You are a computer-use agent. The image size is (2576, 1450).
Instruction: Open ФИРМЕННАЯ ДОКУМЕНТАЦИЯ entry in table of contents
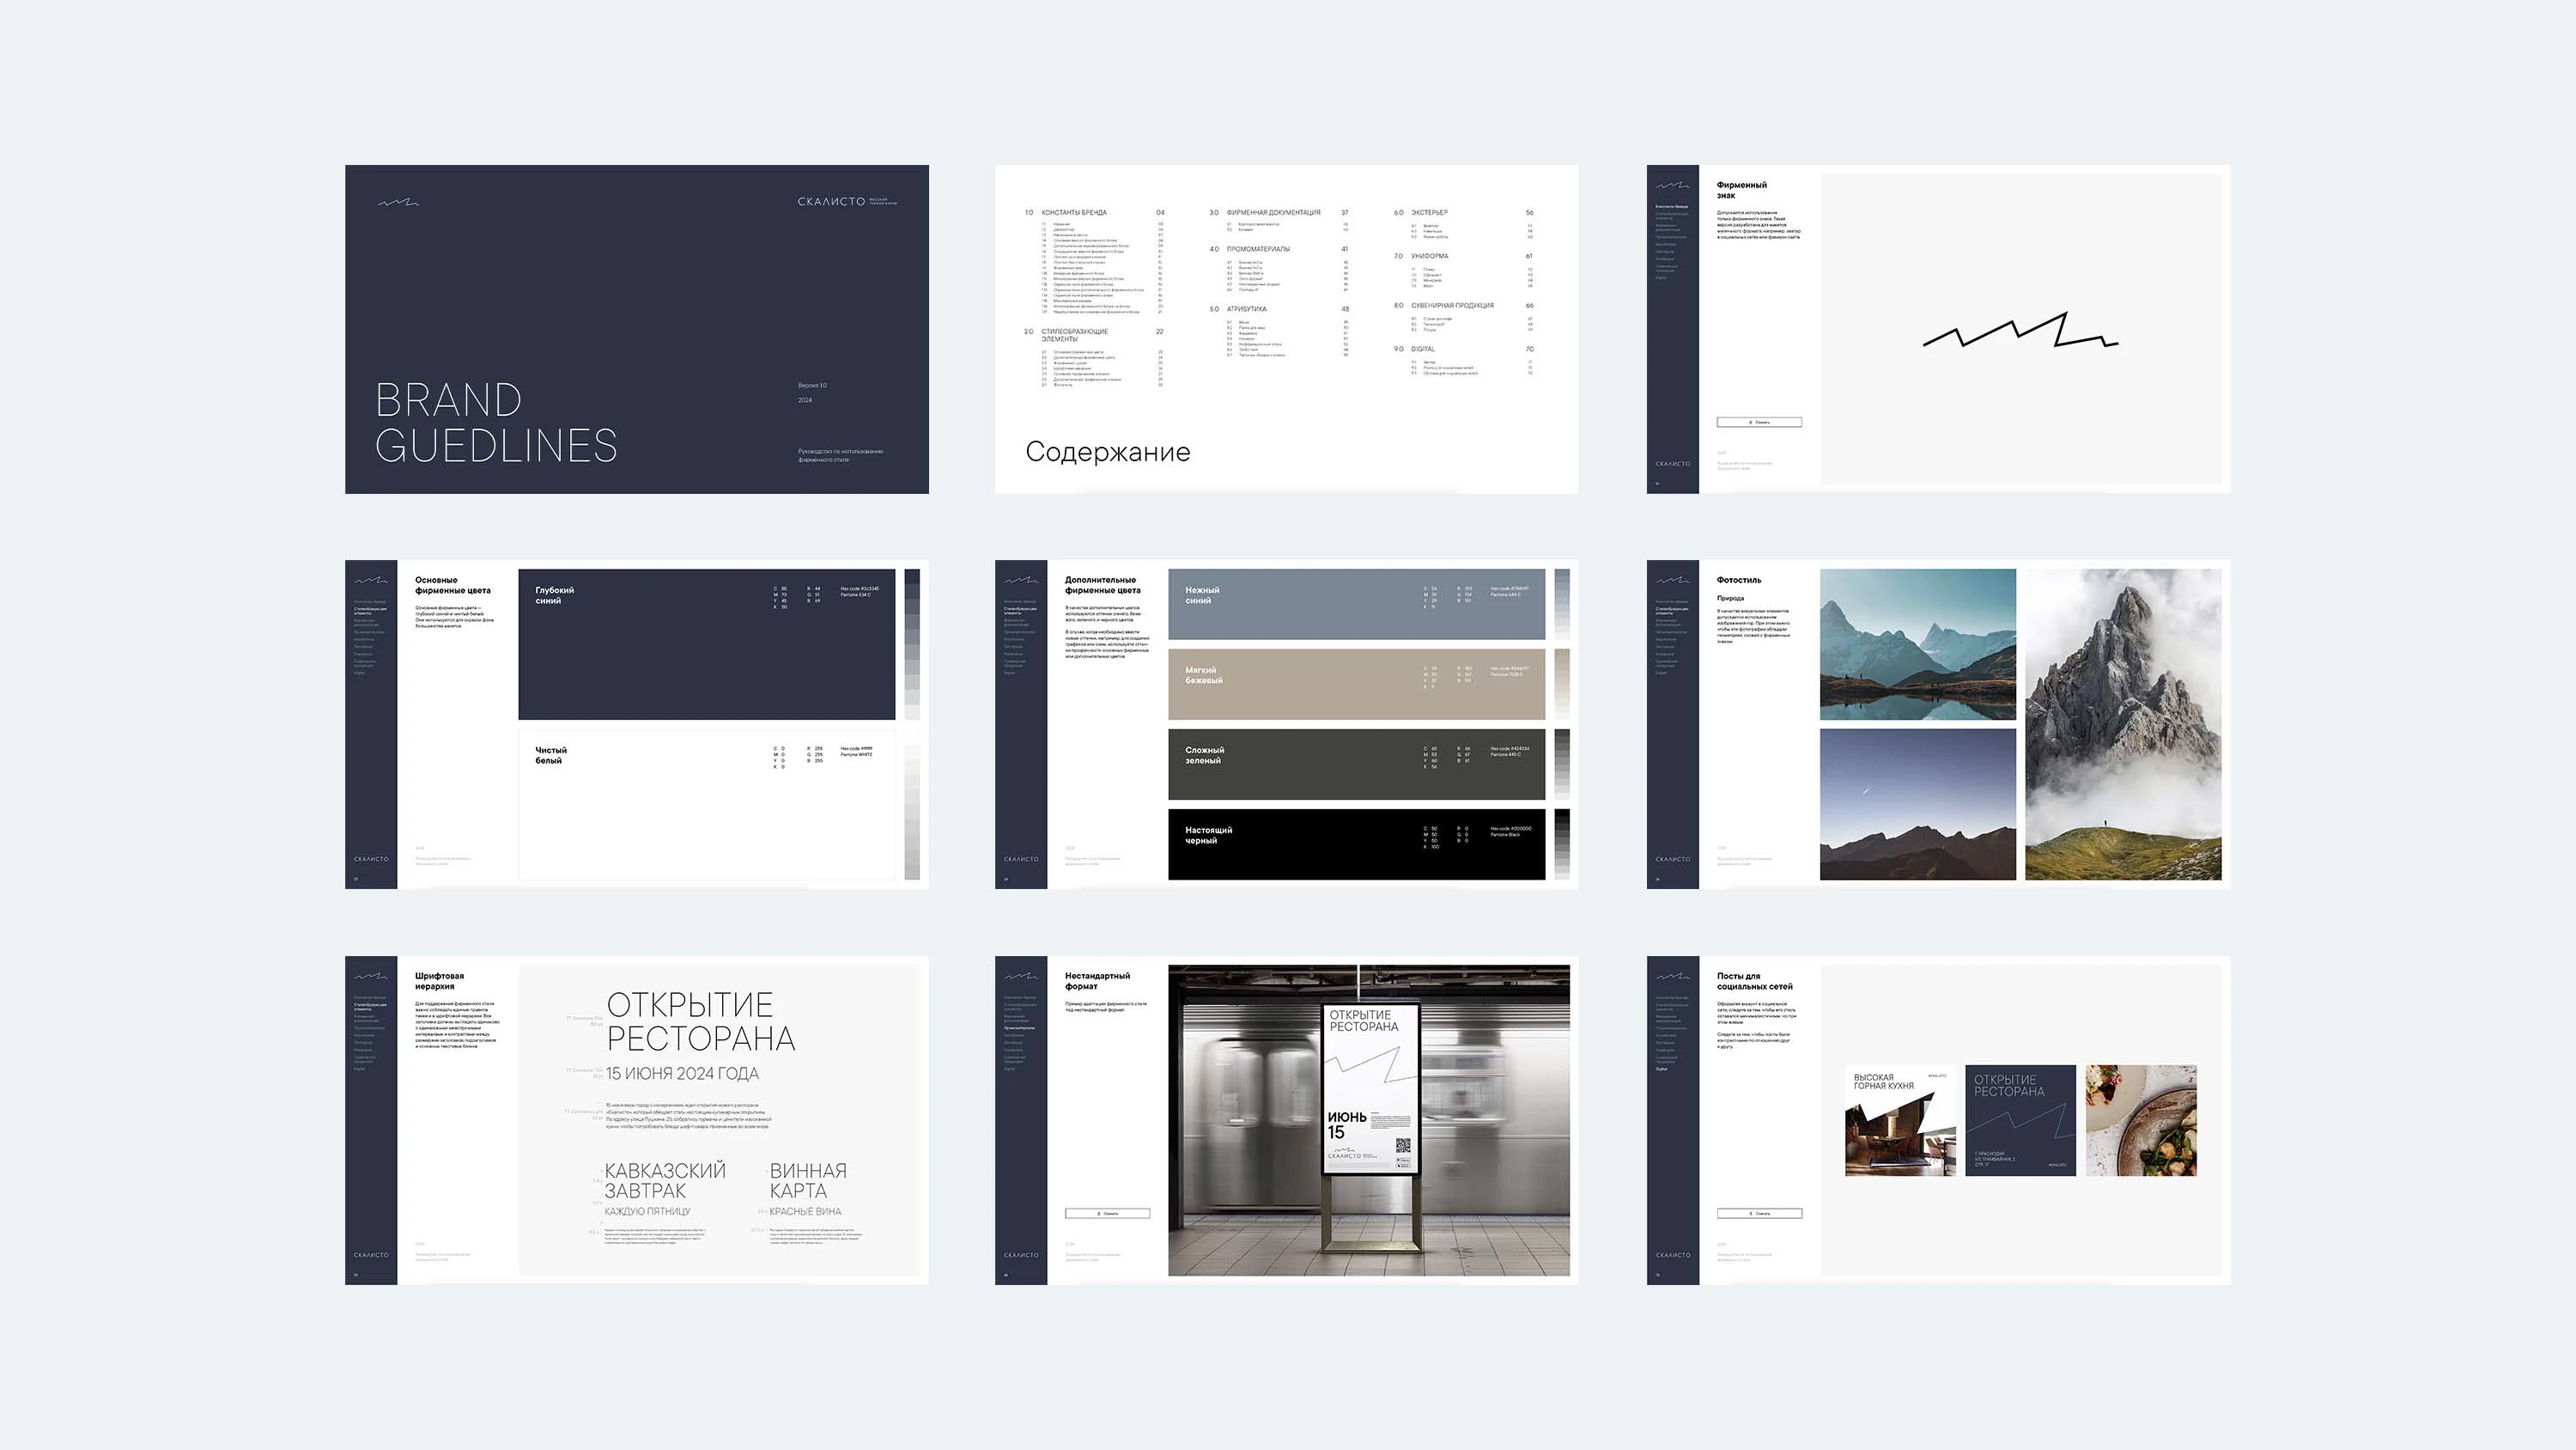(1273, 212)
